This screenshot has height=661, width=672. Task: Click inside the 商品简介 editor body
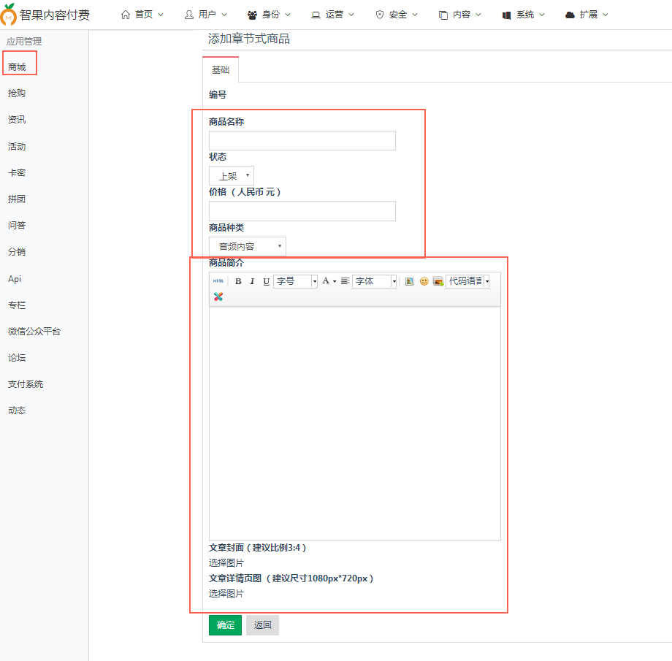[355, 424]
